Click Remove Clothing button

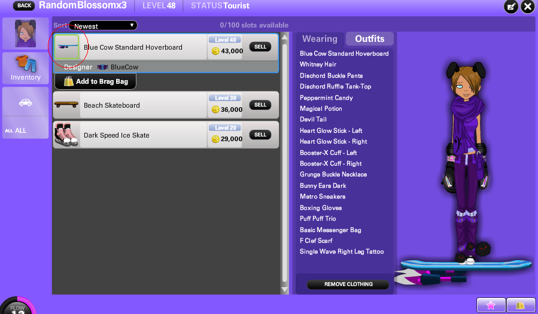click(x=348, y=284)
